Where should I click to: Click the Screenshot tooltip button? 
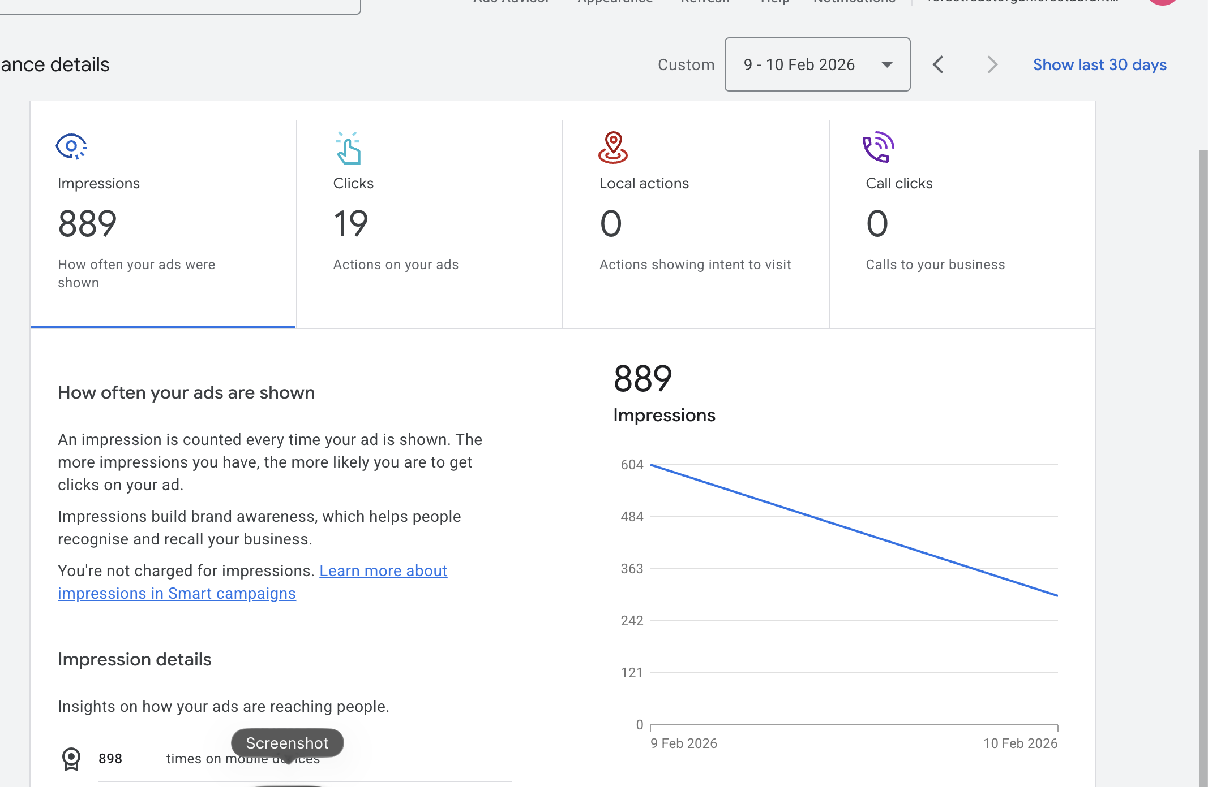click(x=287, y=743)
